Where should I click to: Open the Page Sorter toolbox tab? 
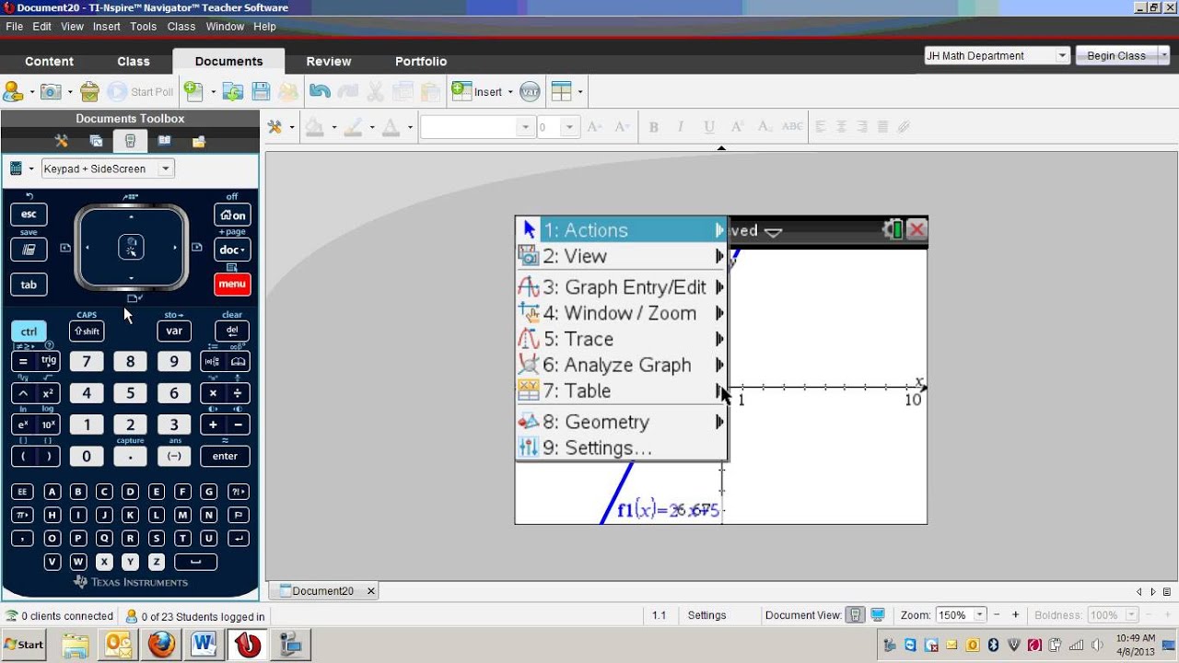point(96,141)
